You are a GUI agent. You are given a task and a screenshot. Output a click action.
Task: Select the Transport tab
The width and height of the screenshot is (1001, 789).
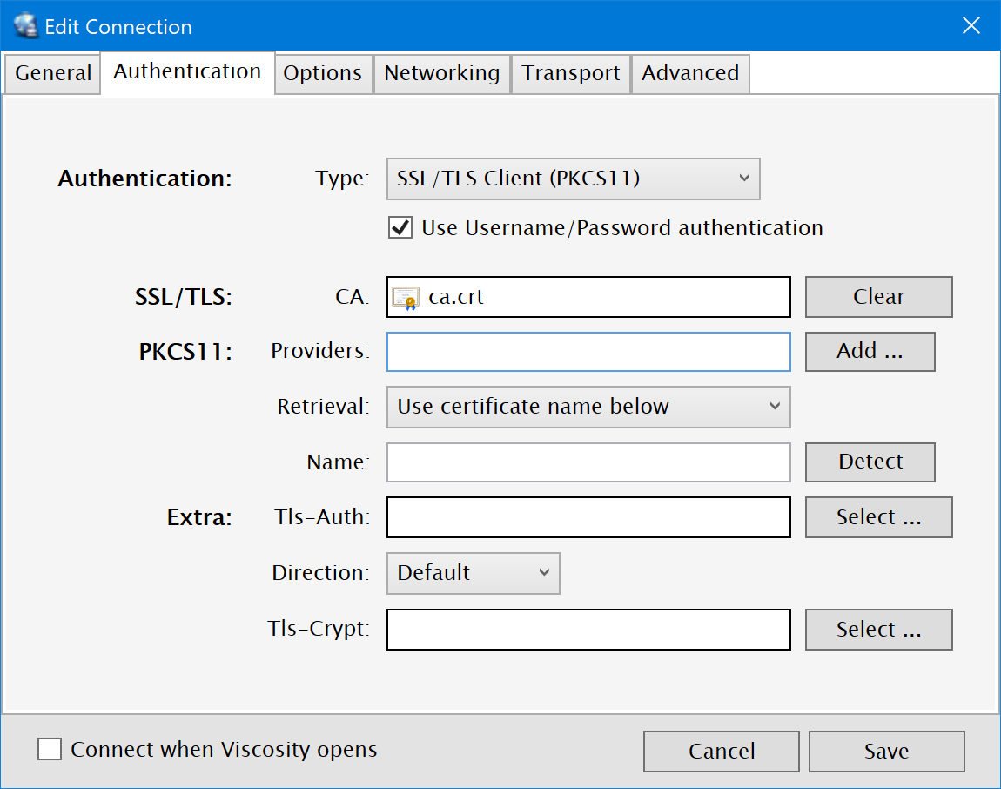571,73
